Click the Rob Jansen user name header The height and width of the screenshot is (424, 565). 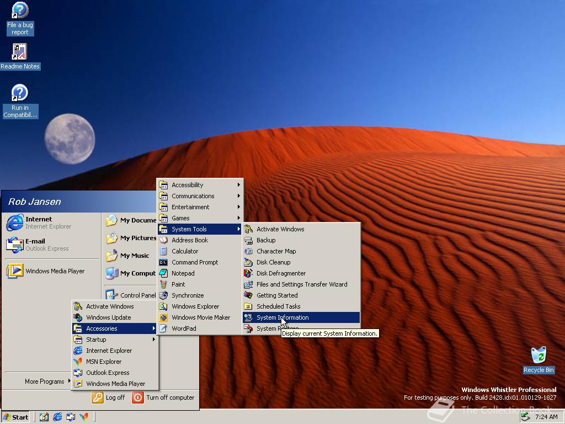35,202
